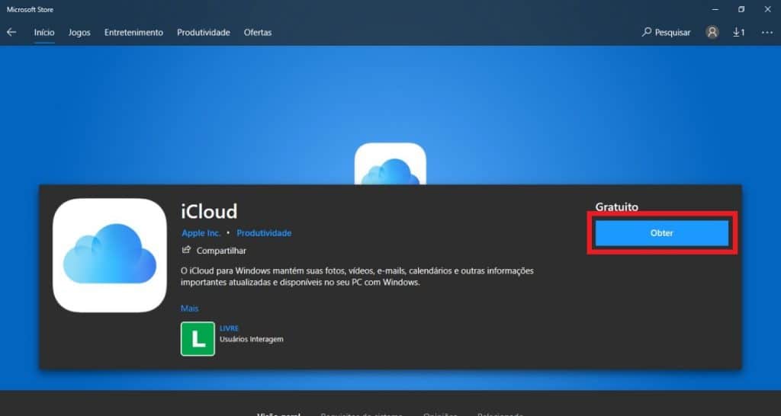Go back with the arrow icon
This screenshot has height=416, width=781.
tap(11, 32)
